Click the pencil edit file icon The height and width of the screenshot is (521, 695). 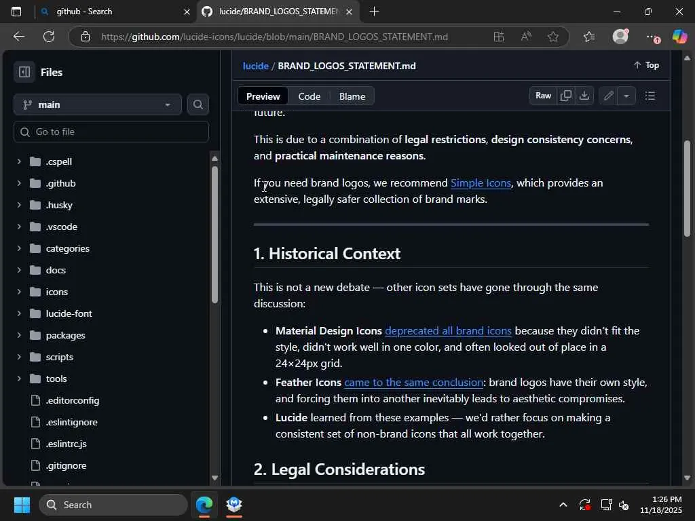(x=608, y=96)
